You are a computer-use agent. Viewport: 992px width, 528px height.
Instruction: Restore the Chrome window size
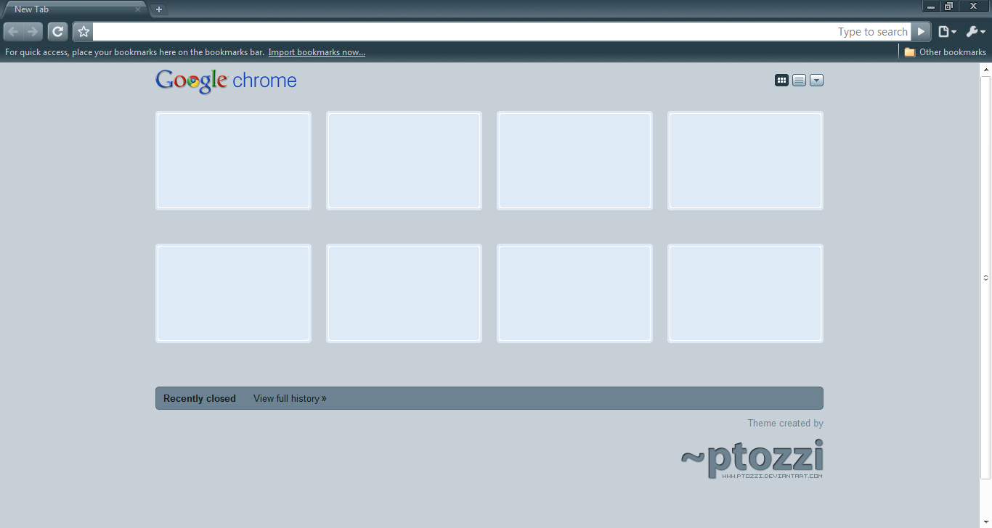coord(948,7)
